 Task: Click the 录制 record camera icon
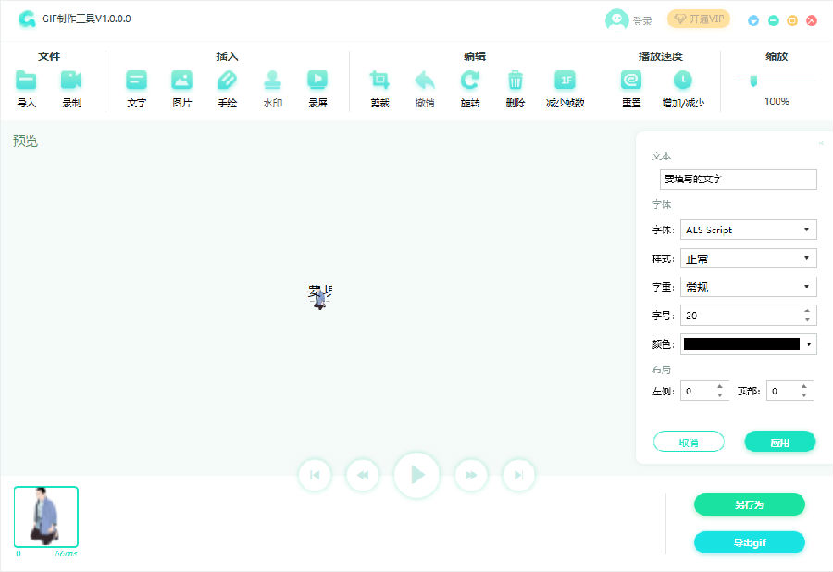click(x=71, y=81)
